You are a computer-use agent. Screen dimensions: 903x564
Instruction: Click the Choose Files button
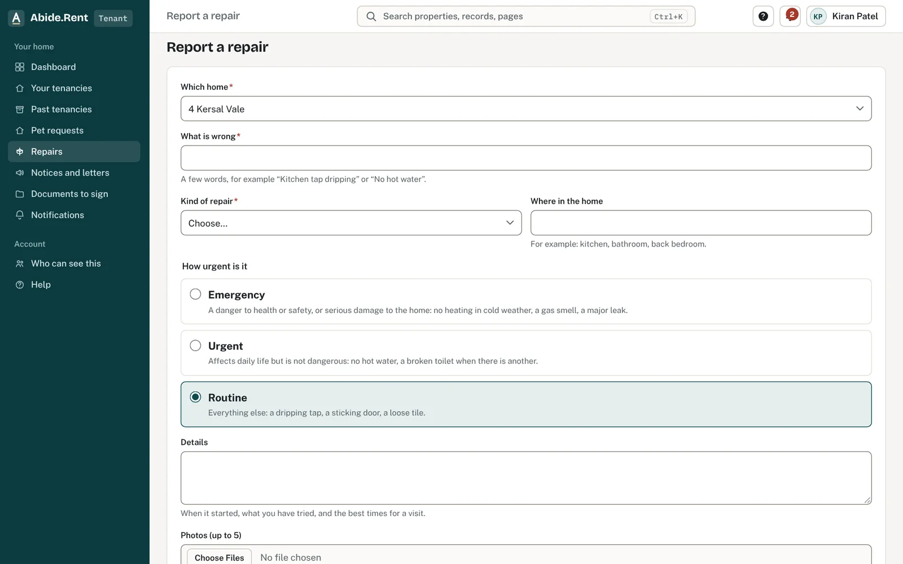220,557
